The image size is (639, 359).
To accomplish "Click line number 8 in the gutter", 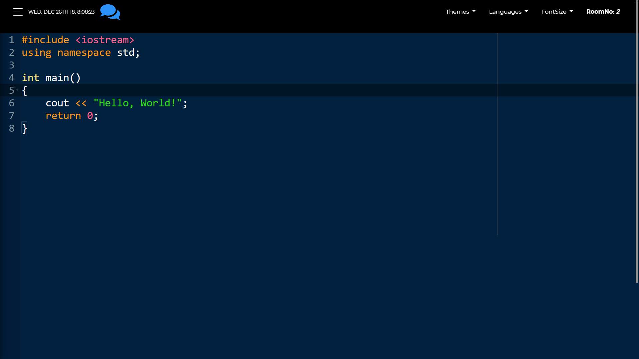I will pyautogui.click(x=12, y=128).
